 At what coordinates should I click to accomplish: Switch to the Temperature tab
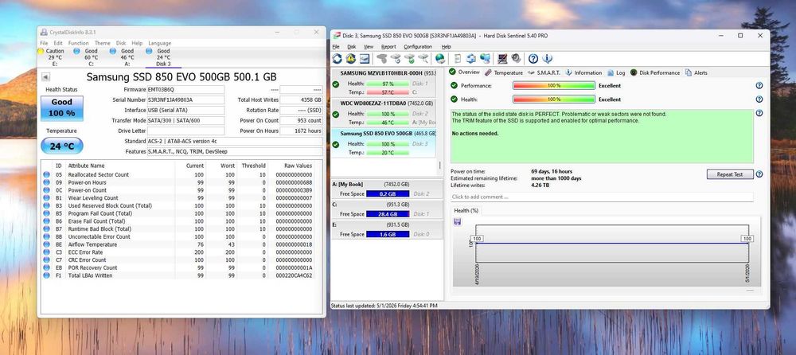pos(504,72)
